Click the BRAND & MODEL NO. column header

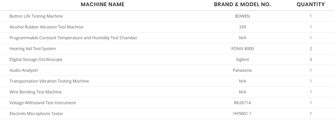[243, 4]
